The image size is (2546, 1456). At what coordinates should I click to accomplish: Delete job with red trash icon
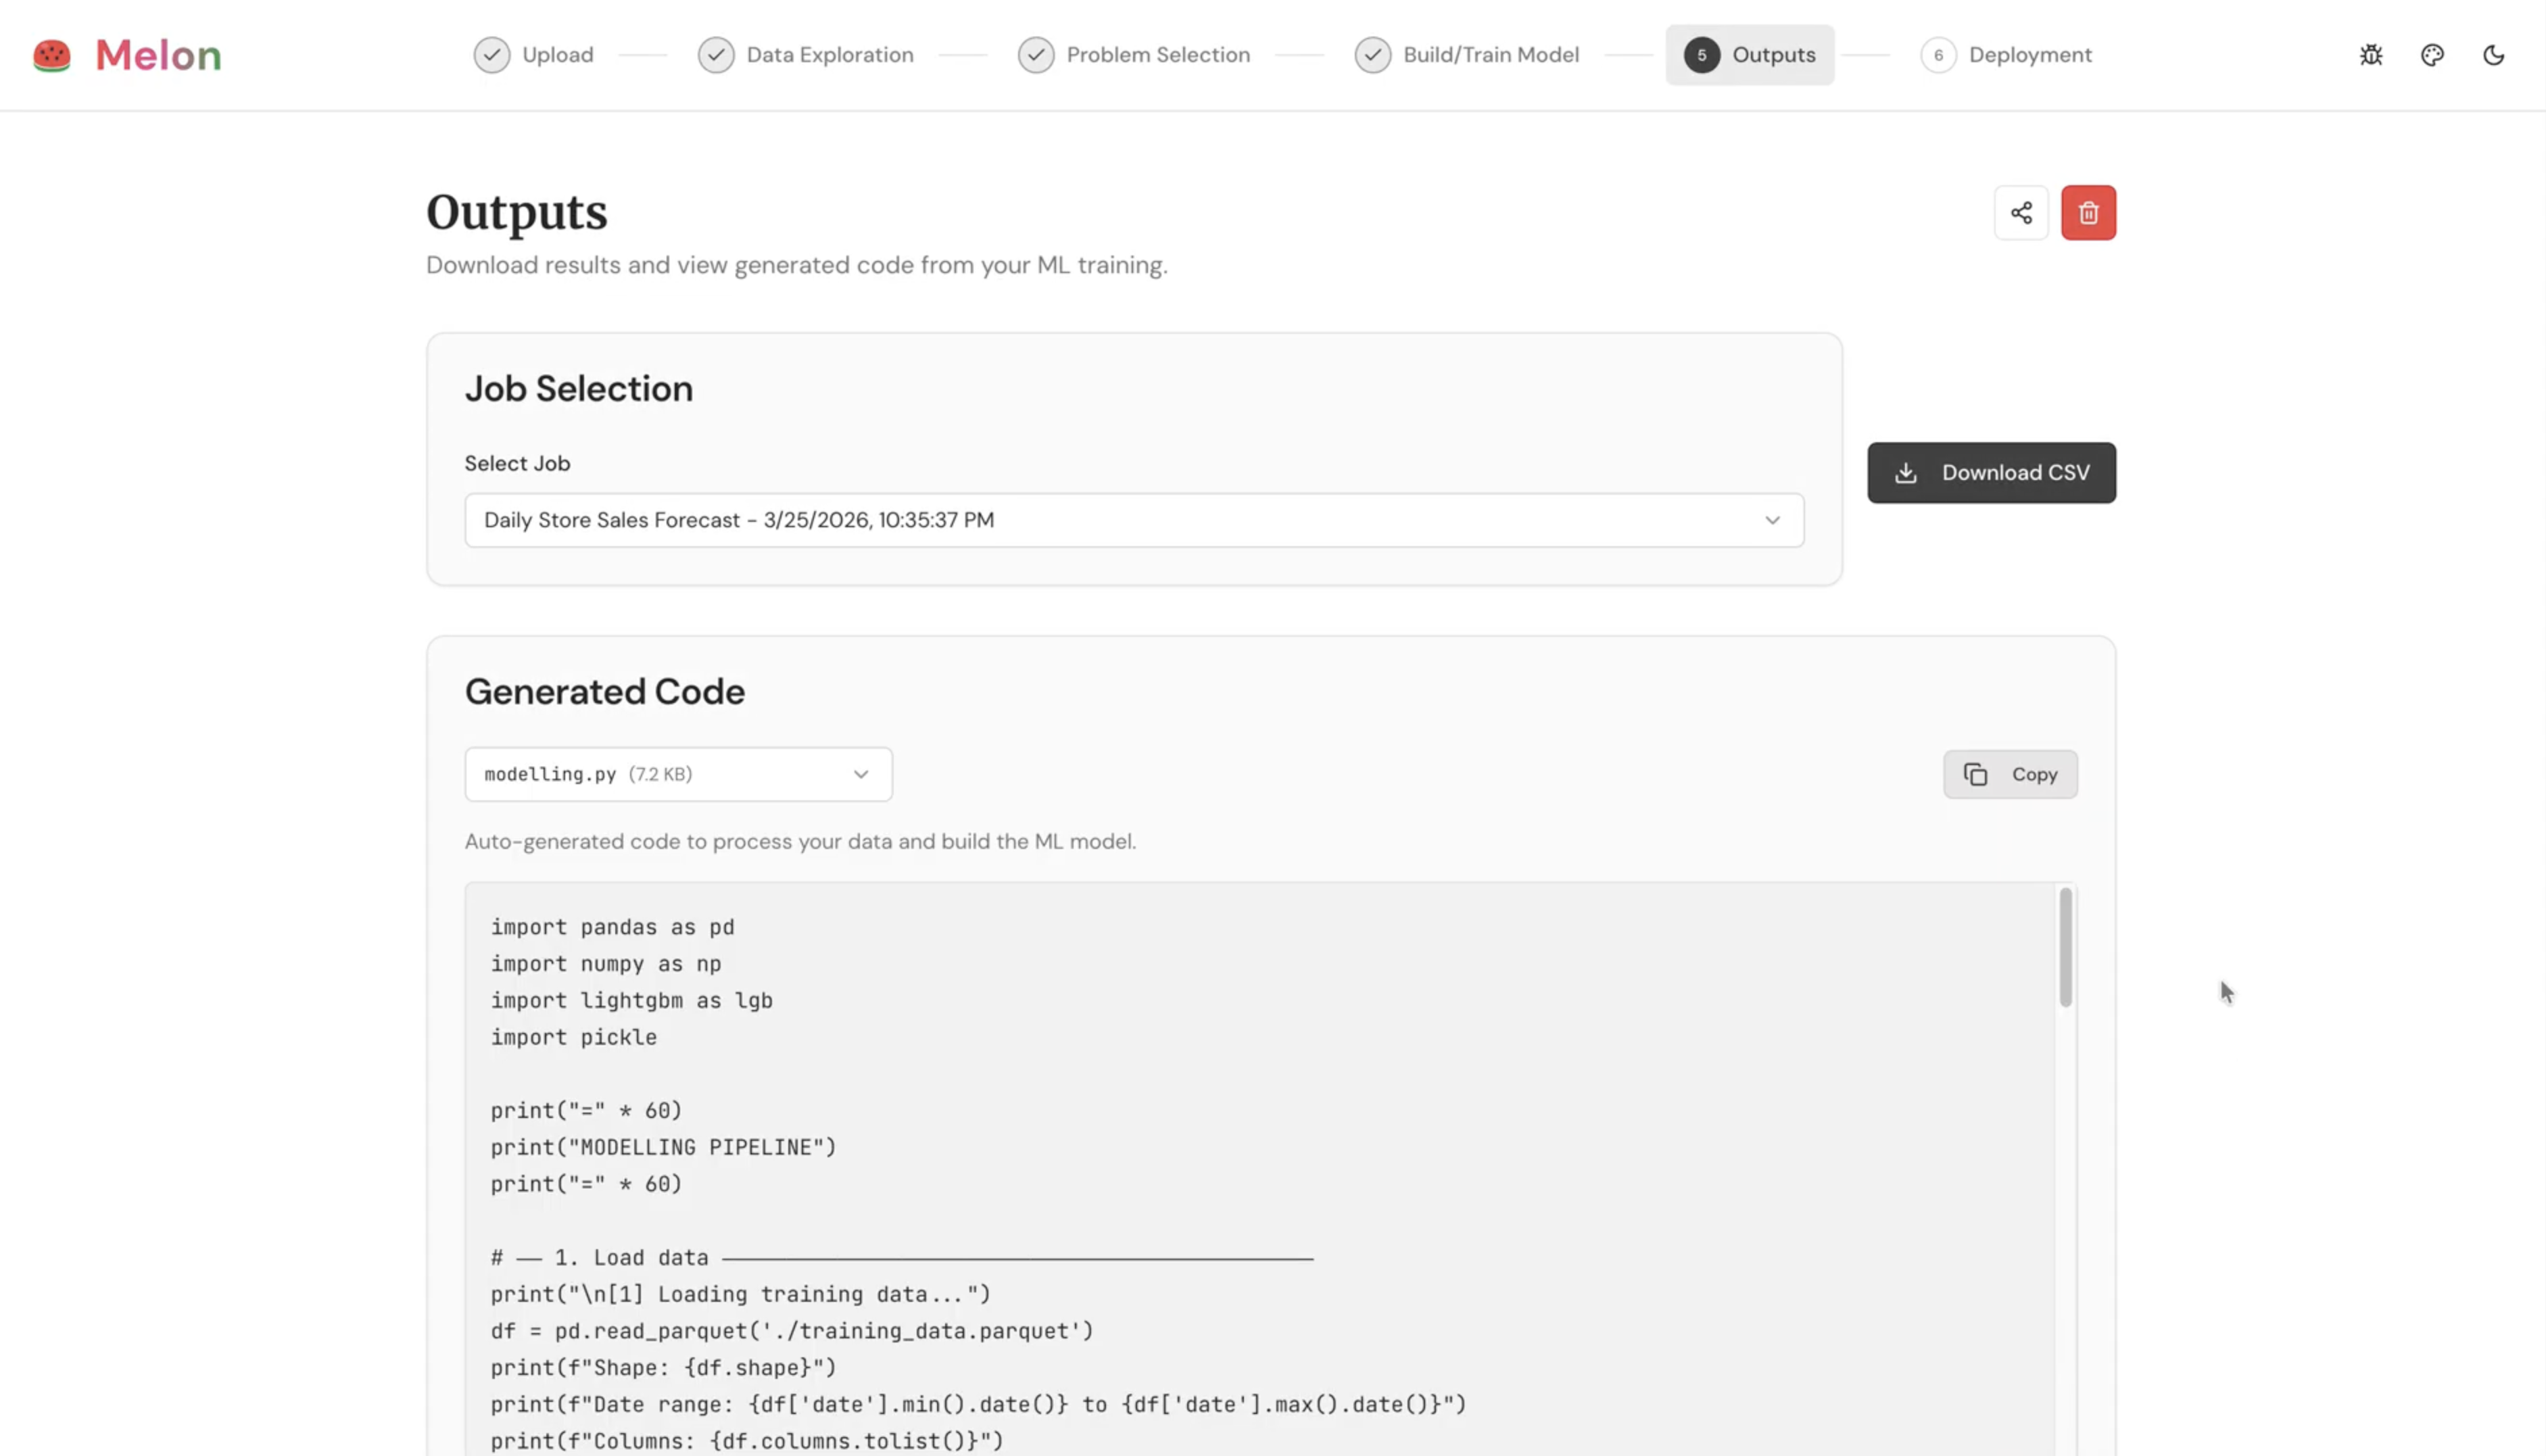click(2088, 212)
